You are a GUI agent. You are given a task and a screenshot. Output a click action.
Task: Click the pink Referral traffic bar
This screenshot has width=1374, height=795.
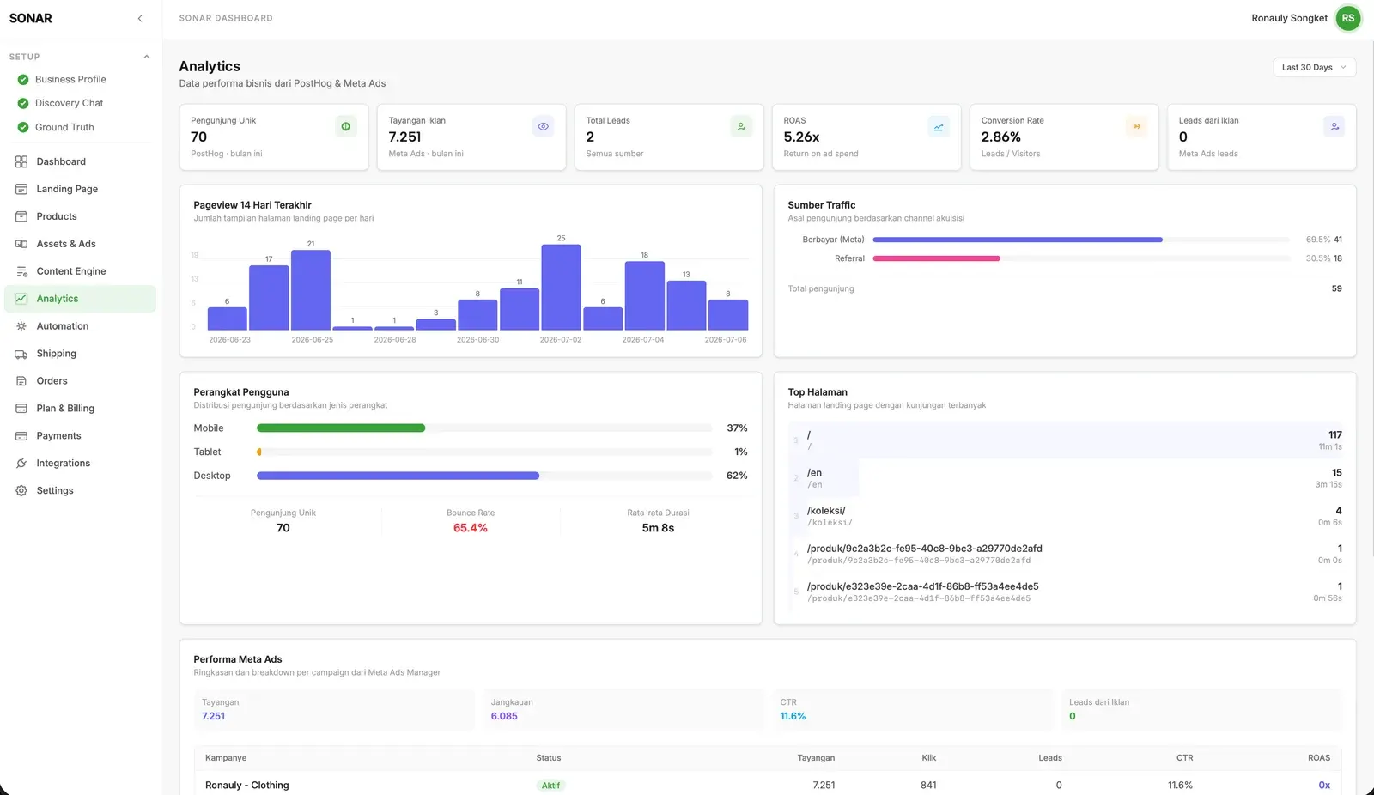937,258
